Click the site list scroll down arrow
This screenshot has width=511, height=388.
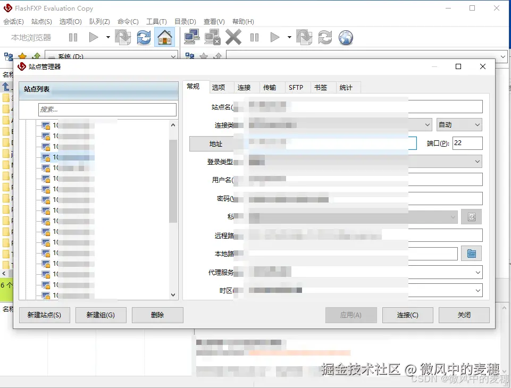[173, 295]
